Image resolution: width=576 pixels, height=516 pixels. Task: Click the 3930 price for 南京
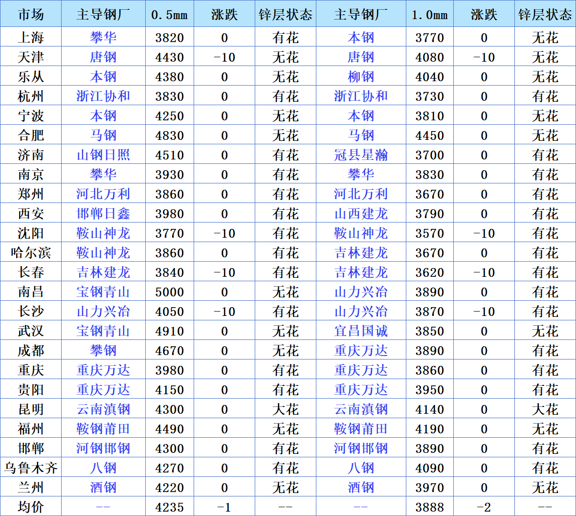pos(169,174)
